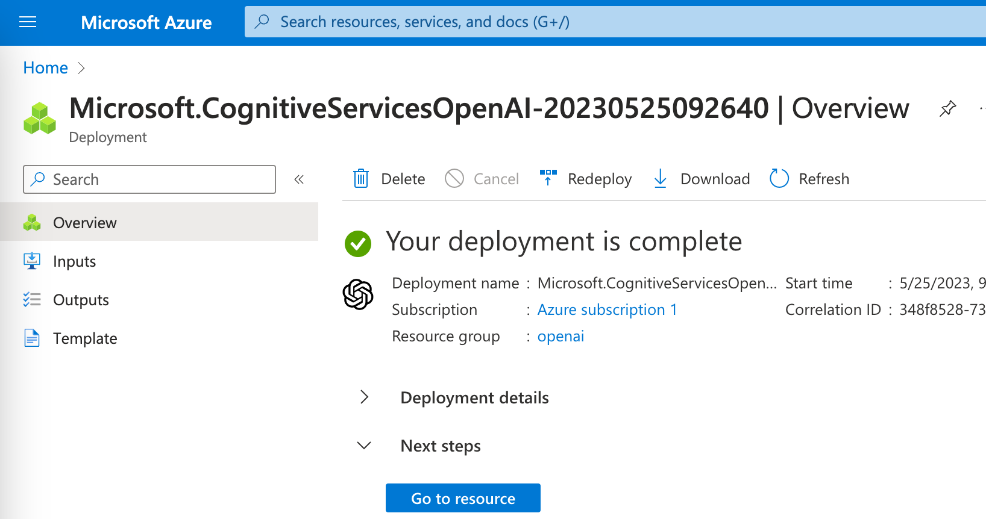Click the magnifier icon in global search
Image resolution: width=986 pixels, height=519 pixels.
coord(262,22)
